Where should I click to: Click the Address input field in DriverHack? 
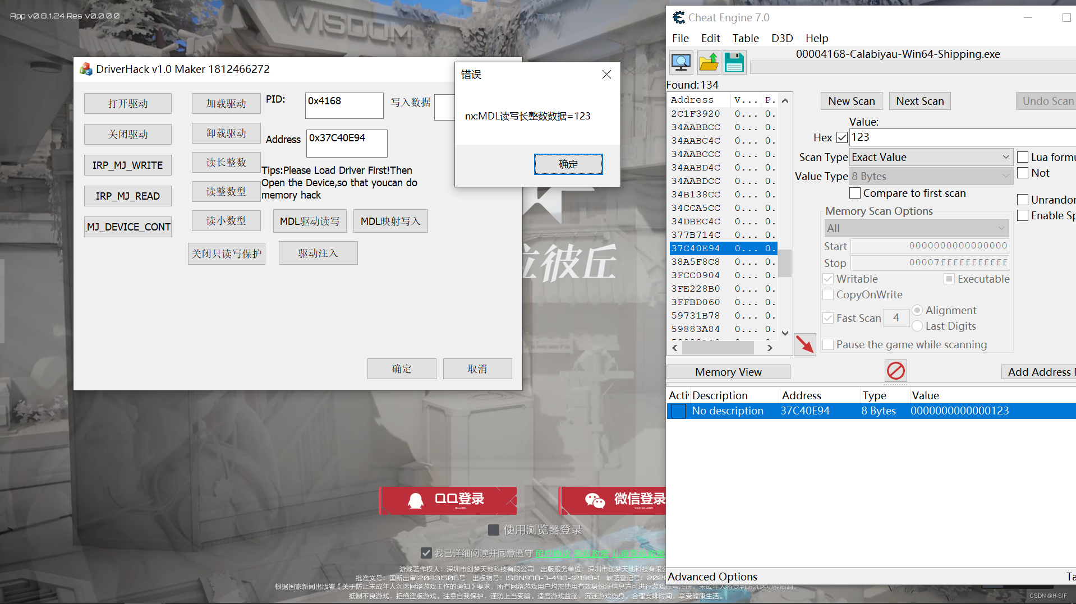point(347,143)
